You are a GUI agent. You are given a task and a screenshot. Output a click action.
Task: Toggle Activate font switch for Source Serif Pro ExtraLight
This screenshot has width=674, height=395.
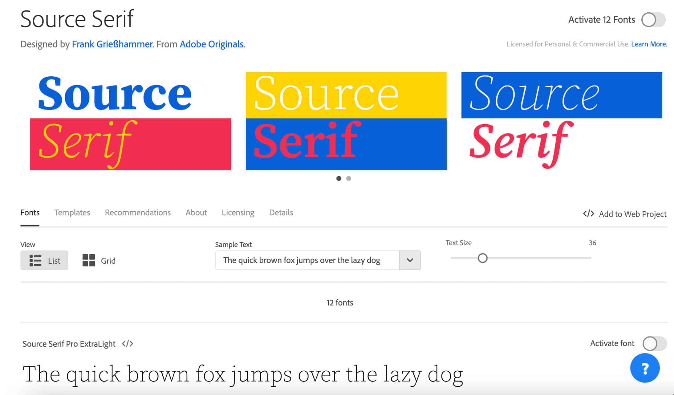coord(656,344)
